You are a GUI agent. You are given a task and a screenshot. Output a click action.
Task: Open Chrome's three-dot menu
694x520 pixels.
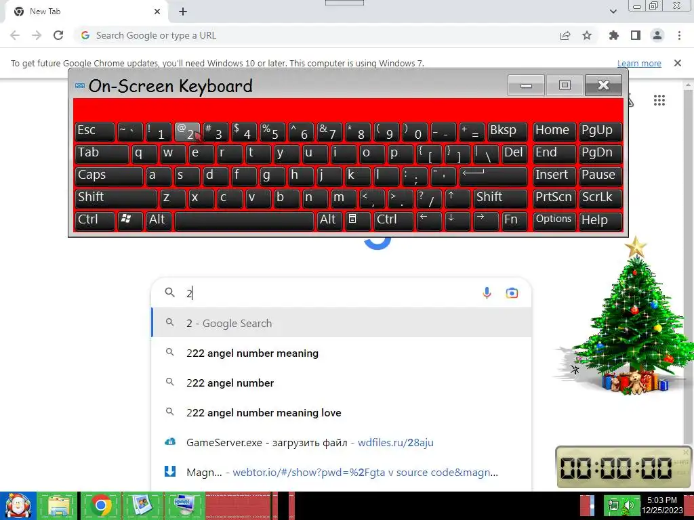coord(679,35)
